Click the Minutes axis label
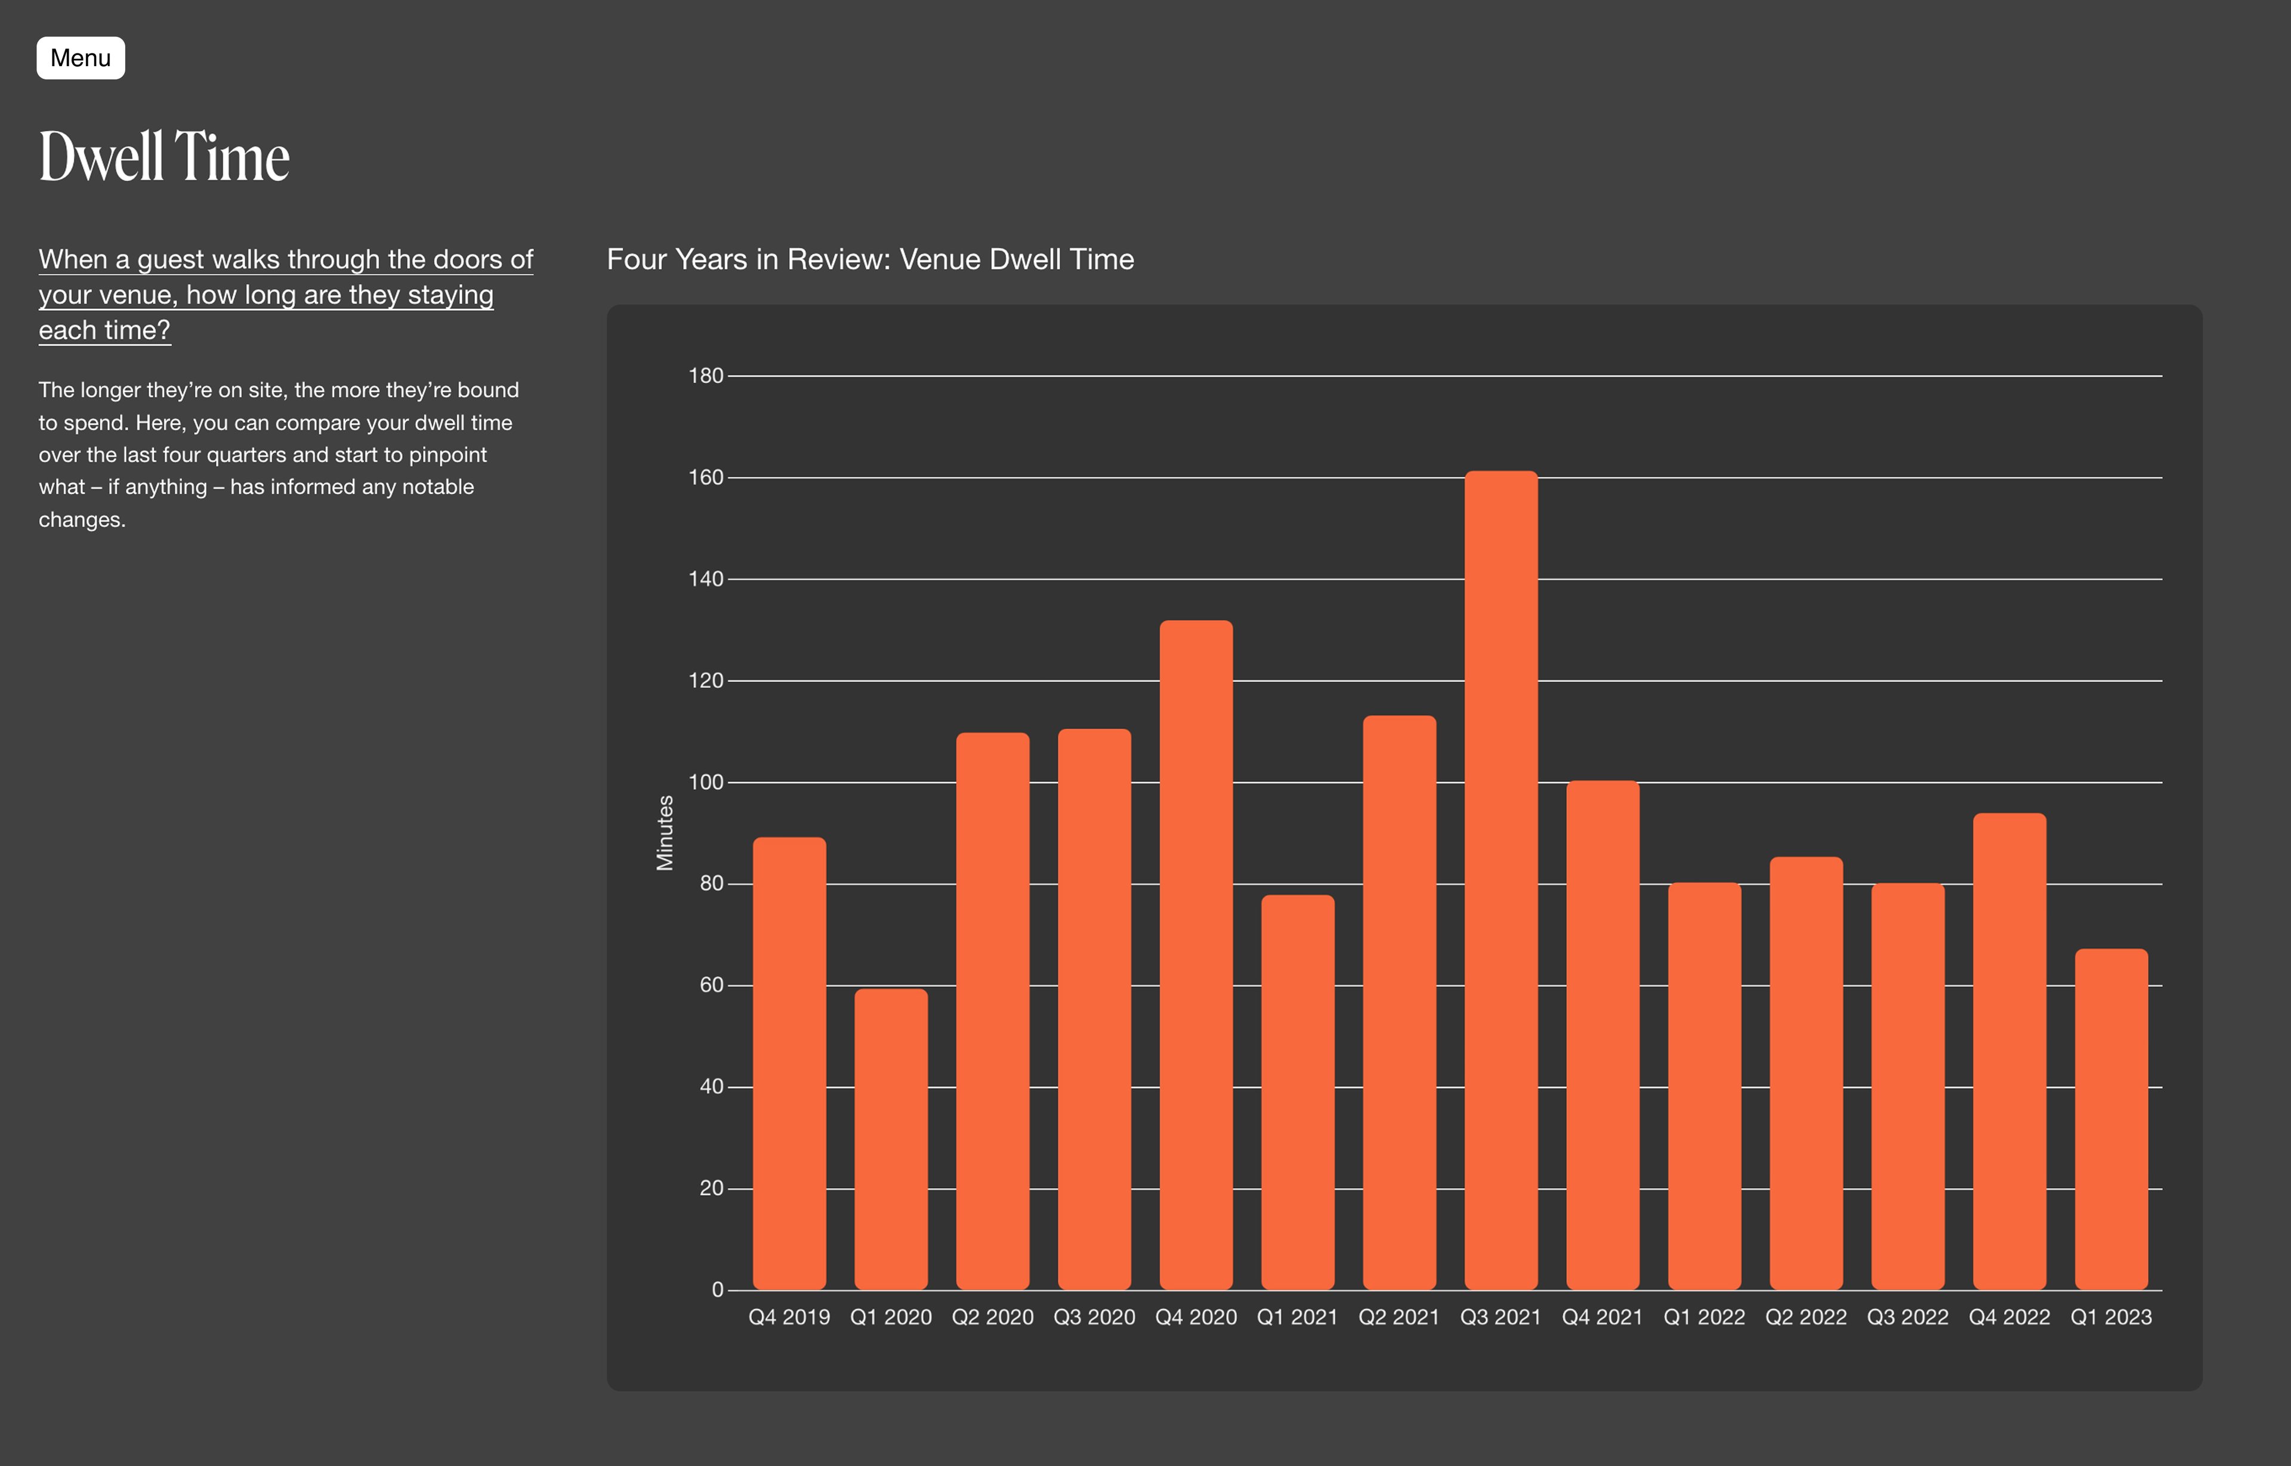Viewport: 2291px width, 1466px height. point(665,833)
